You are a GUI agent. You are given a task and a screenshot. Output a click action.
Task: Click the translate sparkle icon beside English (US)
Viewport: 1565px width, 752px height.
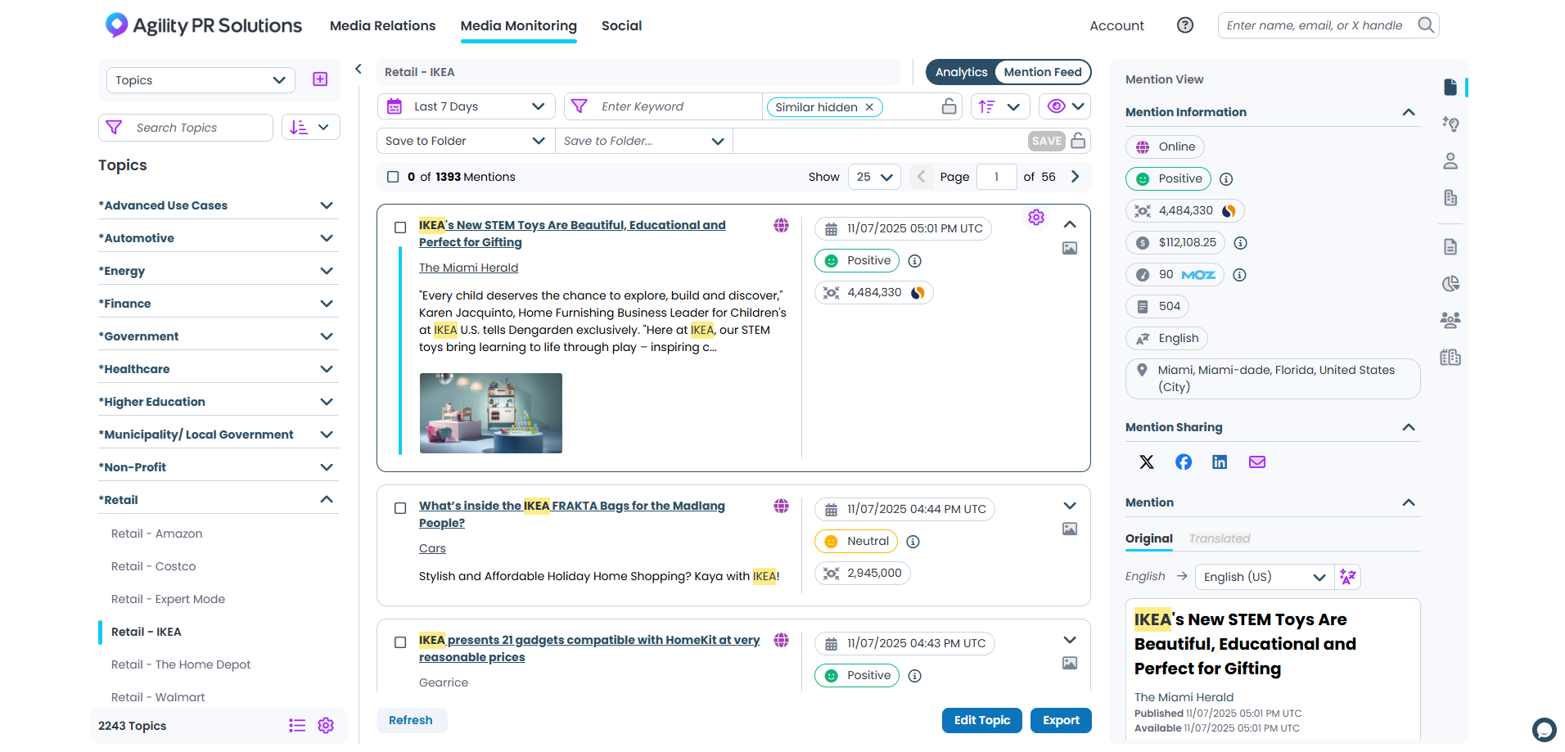(x=1348, y=577)
